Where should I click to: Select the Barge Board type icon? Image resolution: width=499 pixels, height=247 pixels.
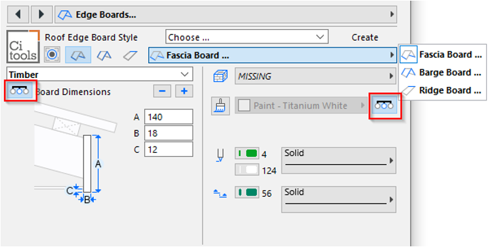[x=104, y=55]
